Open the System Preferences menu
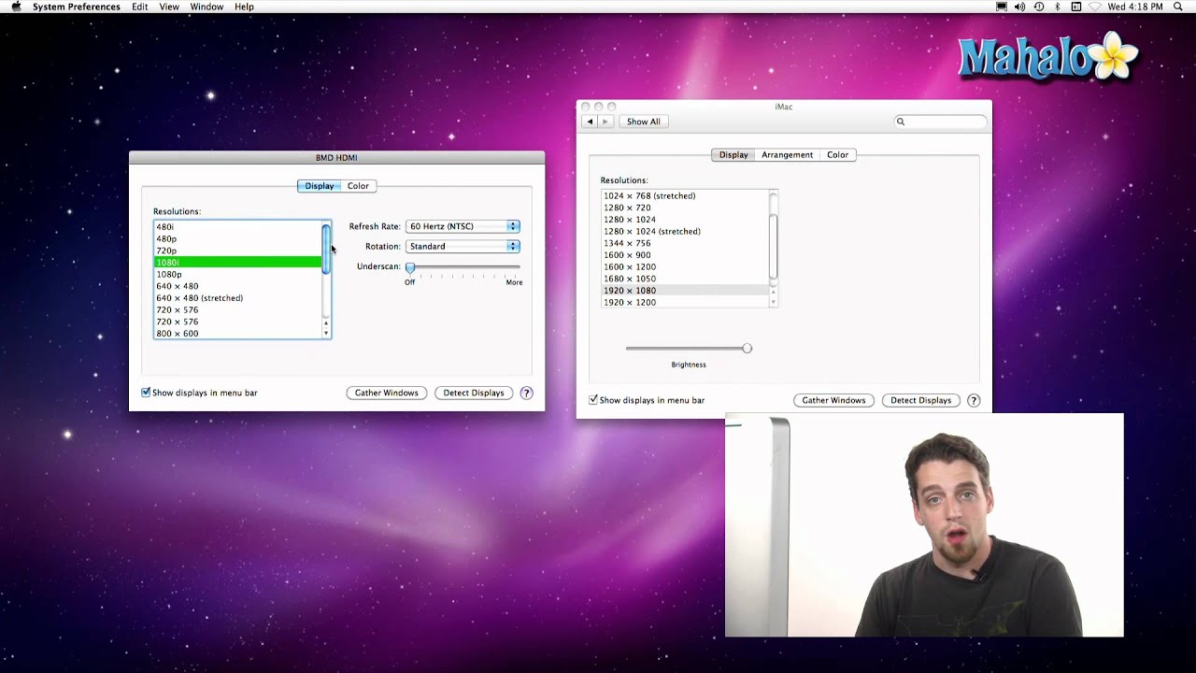Image resolution: width=1196 pixels, height=673 pixels. tap(77, 7)
